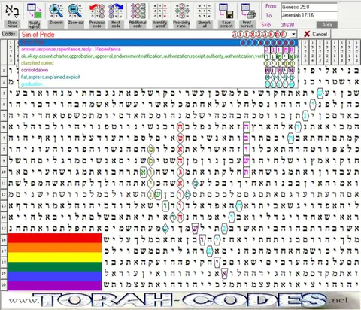Click the Unmark all icon
361x310 pixels.
coord(204,11)
